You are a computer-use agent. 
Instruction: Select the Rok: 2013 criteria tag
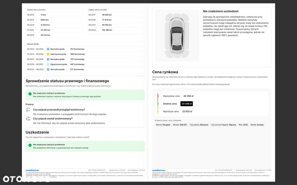coord(243,125)
